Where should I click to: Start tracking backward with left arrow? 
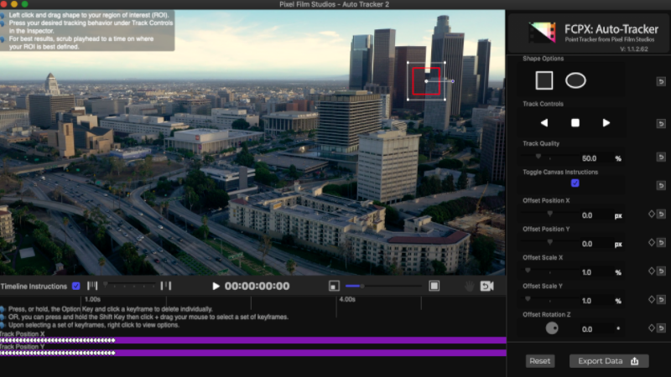tap(544, 123)
